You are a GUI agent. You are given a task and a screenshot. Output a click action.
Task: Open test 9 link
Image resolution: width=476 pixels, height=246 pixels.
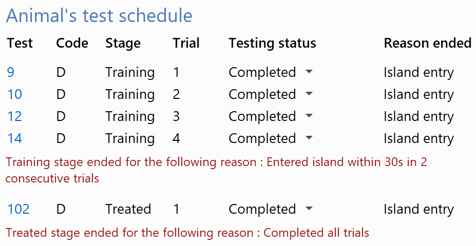[11, 72]
